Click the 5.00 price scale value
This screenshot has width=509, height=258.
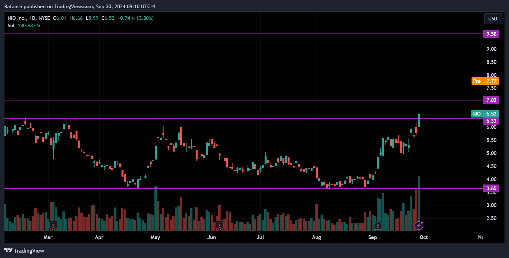click(491, 153)
